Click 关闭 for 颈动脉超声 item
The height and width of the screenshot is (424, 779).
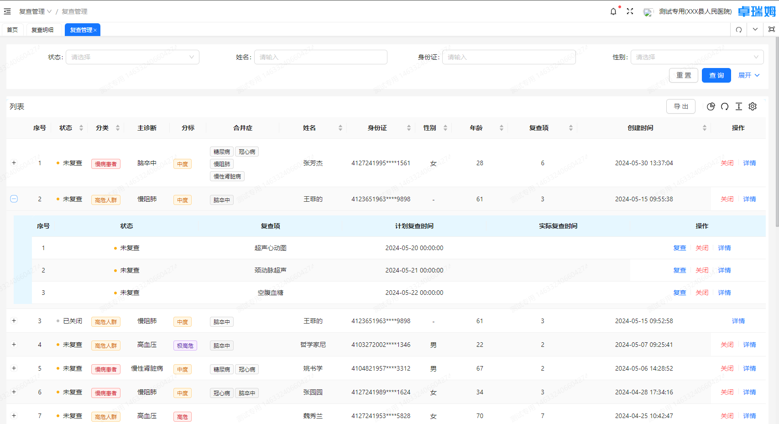[x=702, y=270]
